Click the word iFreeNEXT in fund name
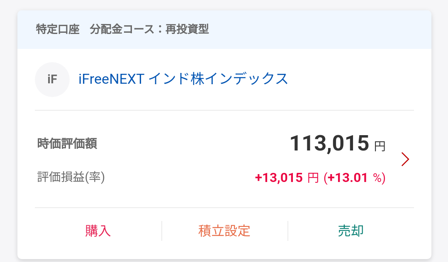 point(112,79)
